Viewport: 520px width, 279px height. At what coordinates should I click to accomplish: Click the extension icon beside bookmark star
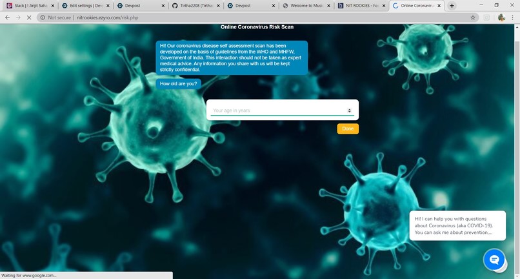(486, 17)
